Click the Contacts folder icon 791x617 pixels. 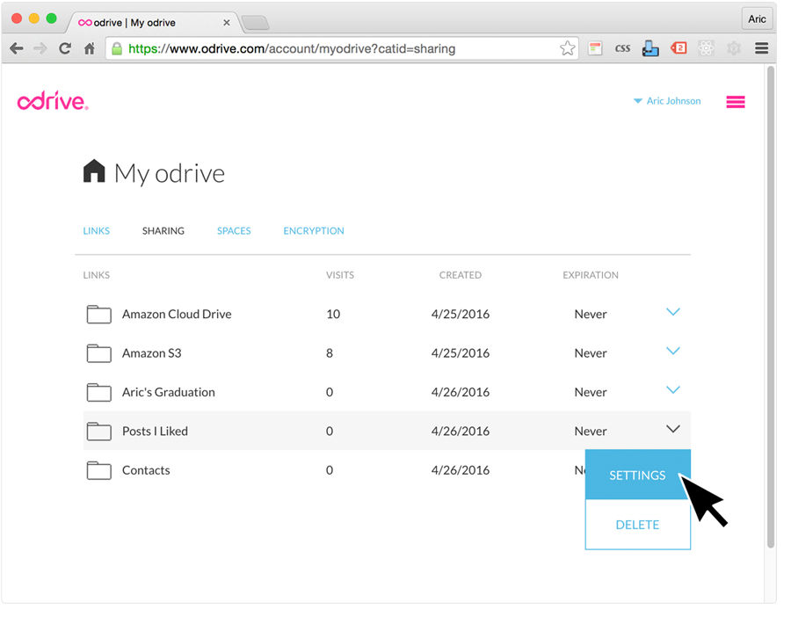click(98, 471)
